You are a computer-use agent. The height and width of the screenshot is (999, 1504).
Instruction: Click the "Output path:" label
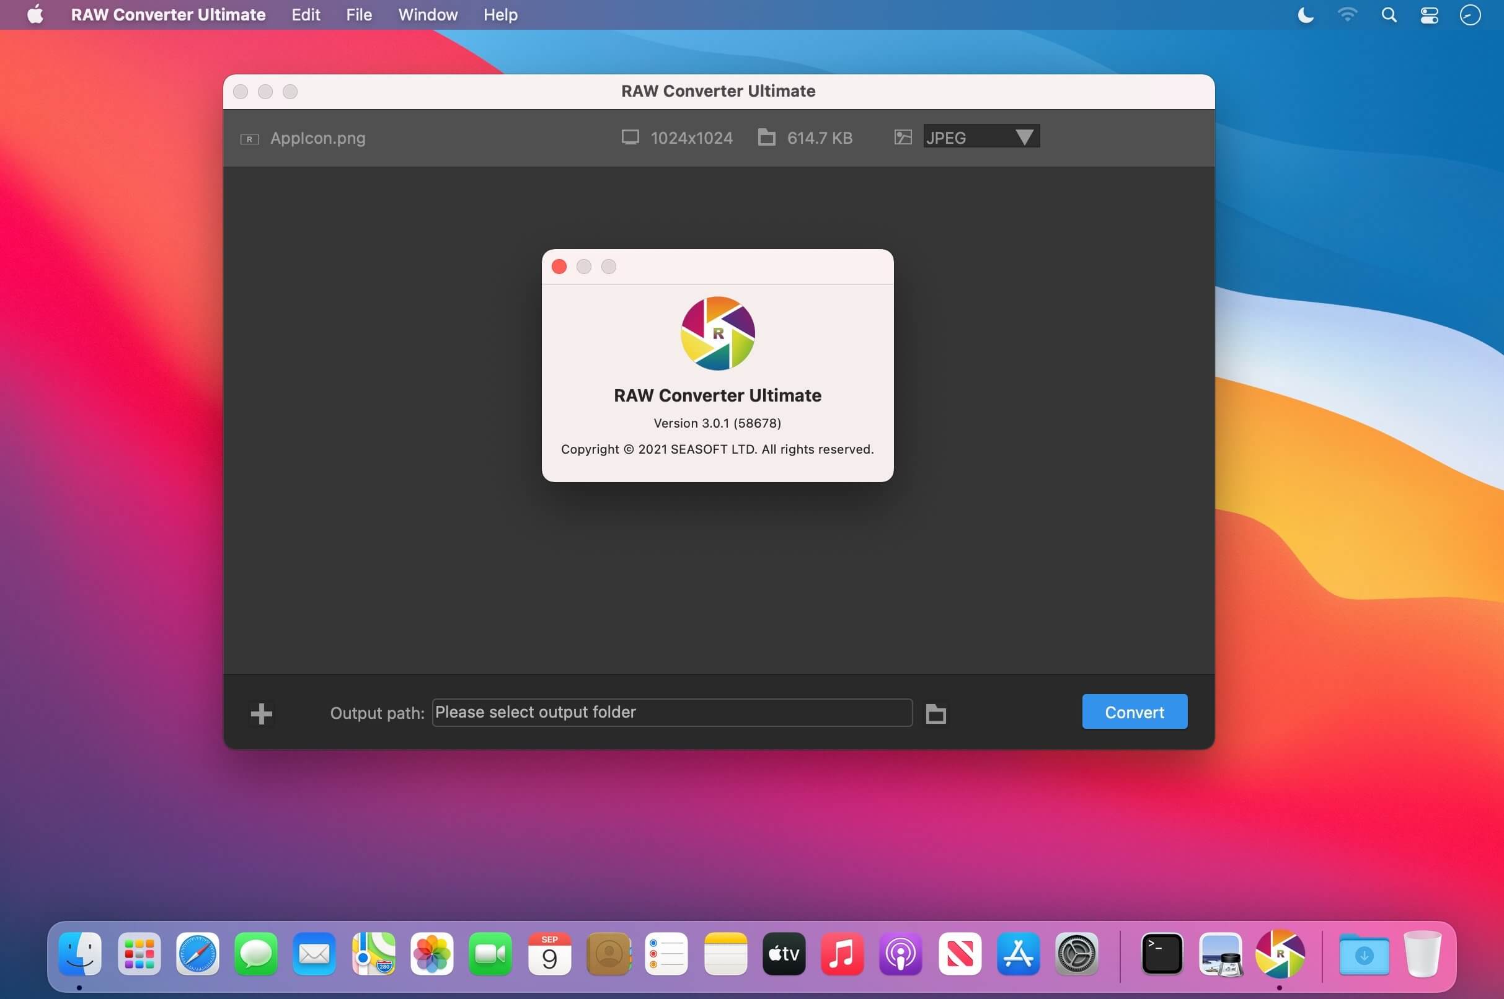click(378, 713)
